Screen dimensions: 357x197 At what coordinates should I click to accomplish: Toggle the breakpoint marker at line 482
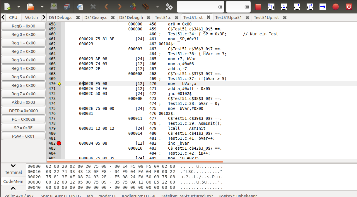(59, 143)
